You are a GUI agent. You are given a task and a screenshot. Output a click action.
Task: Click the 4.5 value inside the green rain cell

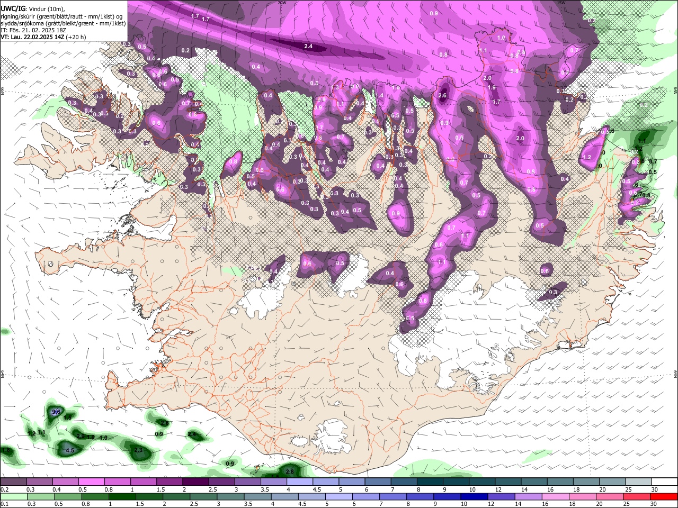70,450
